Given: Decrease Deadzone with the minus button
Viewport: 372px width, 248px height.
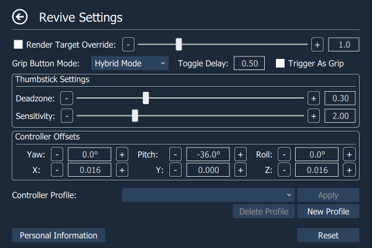Looking at the screenshot, I should click(x=66, y=98).
